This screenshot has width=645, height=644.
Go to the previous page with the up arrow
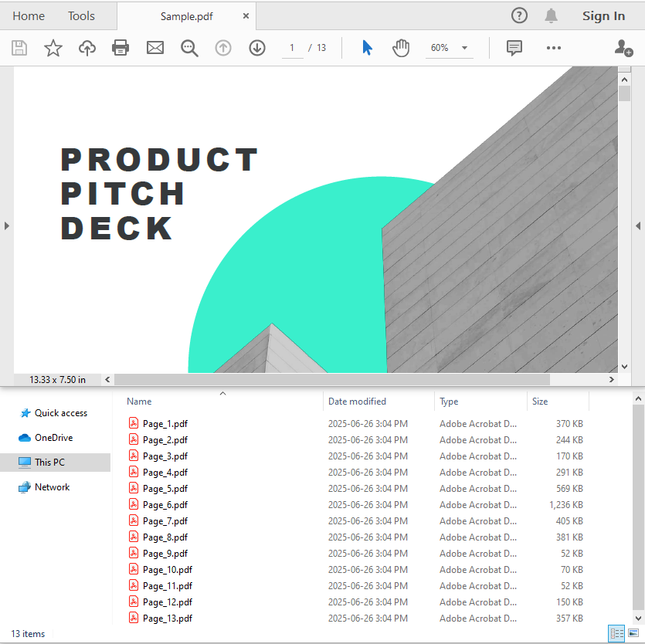pyautogui.click(x=223, y=48)
